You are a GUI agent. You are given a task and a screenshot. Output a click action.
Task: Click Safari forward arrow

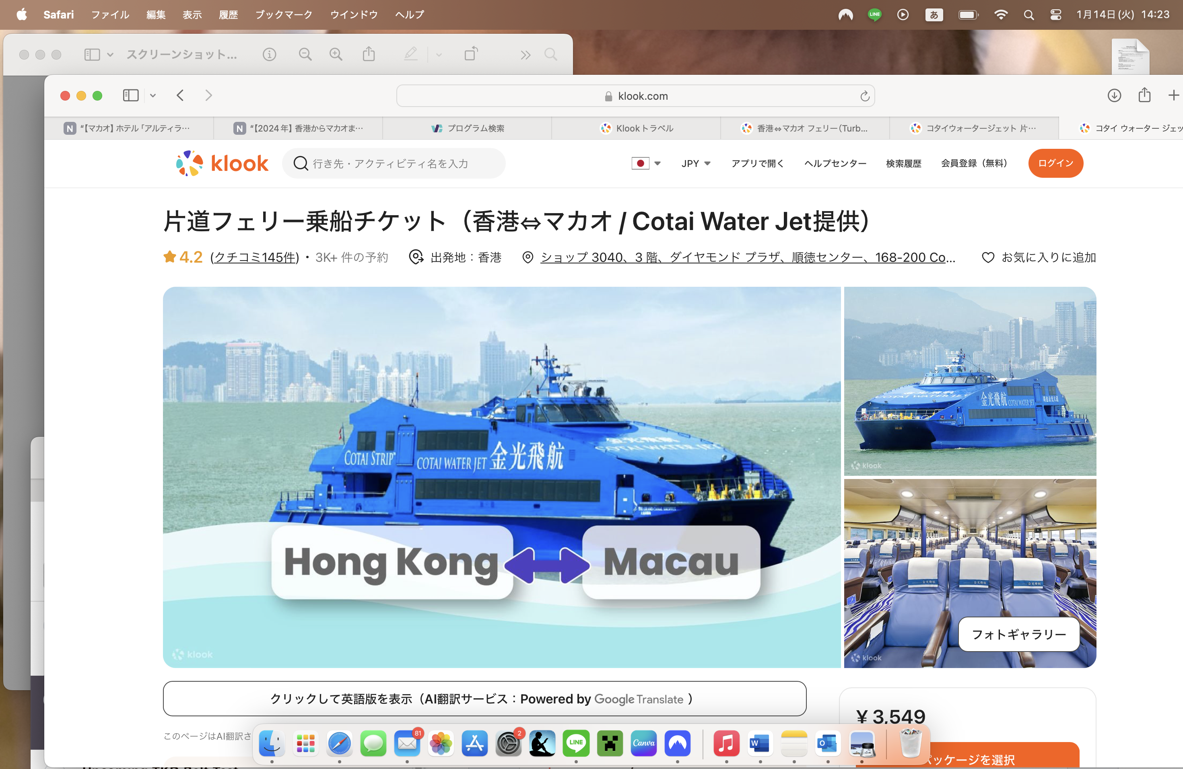pyautogui.click(x=208, y=95)
